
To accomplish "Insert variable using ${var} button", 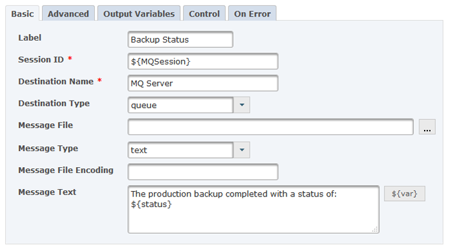I will pos(405,194).
